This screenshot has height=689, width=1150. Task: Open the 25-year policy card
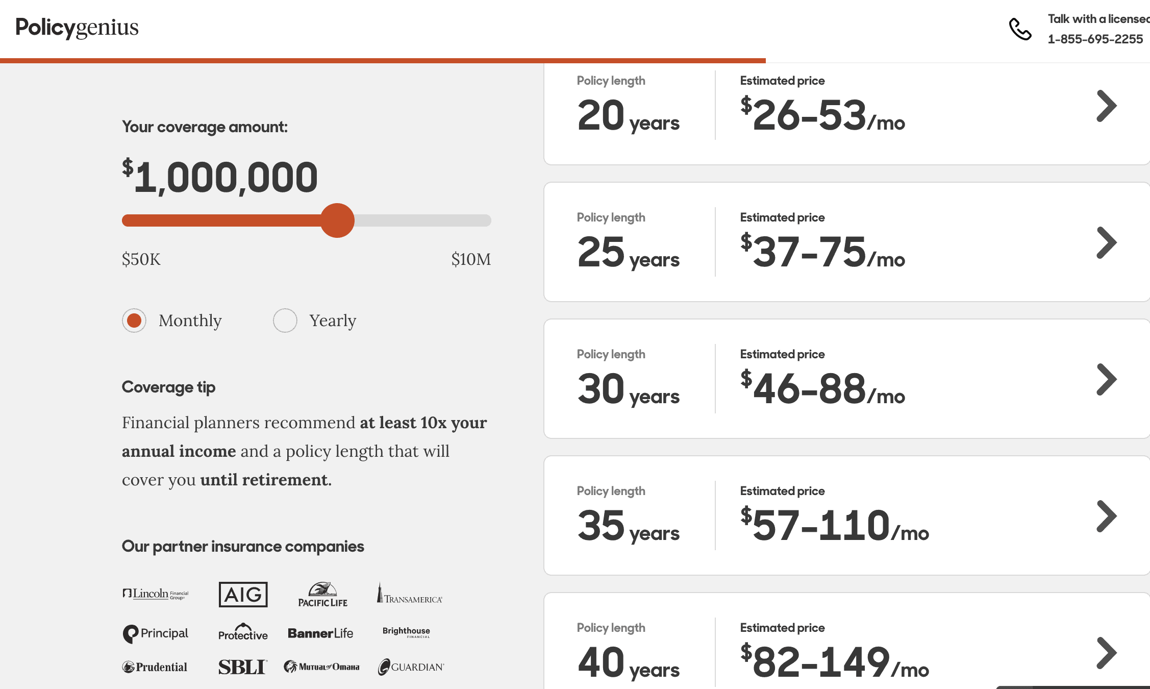[x=1106, y=243]
